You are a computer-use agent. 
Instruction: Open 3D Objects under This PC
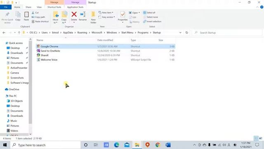[x=16, y=101]
